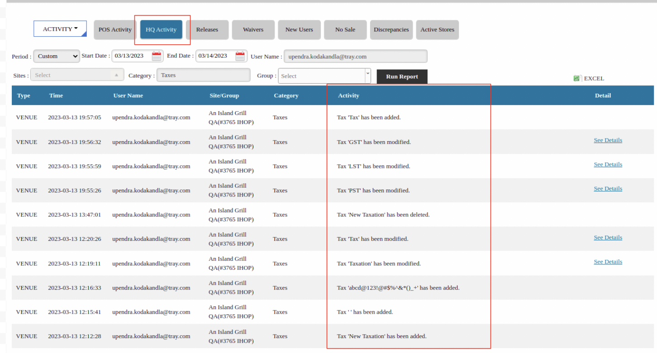
Task: Open the New Users tab
Action: [299, 30]
